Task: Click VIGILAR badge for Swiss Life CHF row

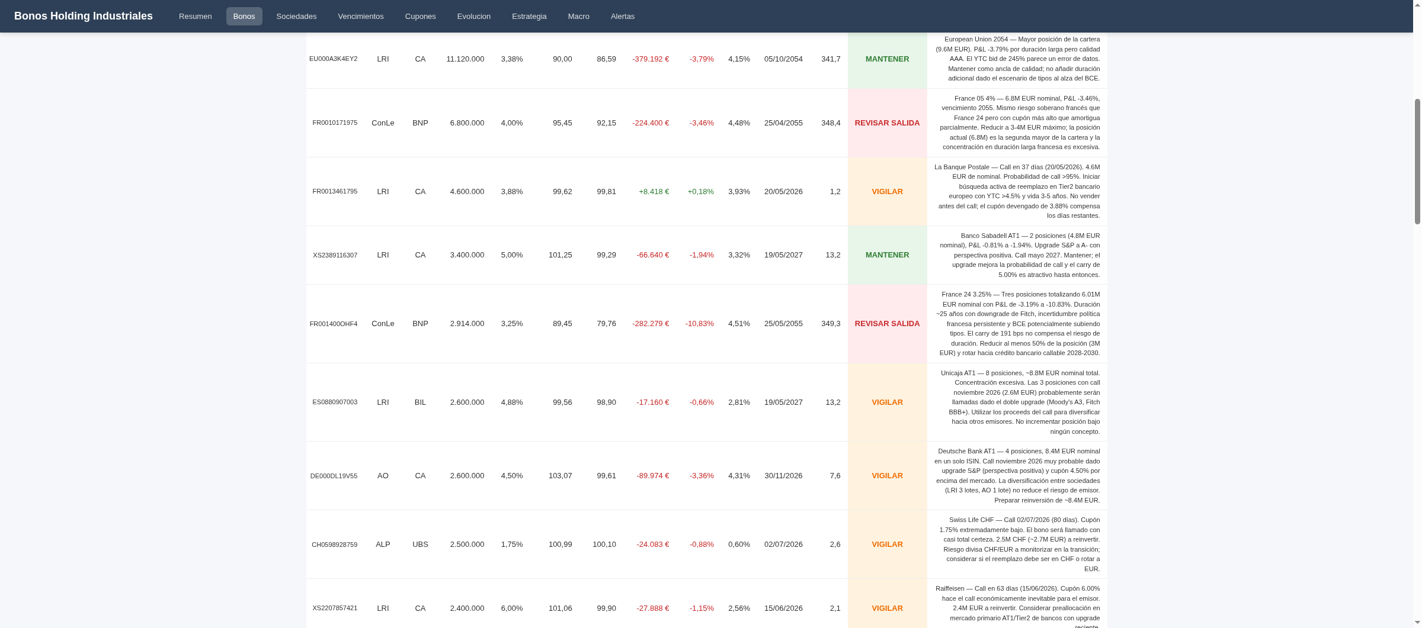Action: [x=887, y=545]
